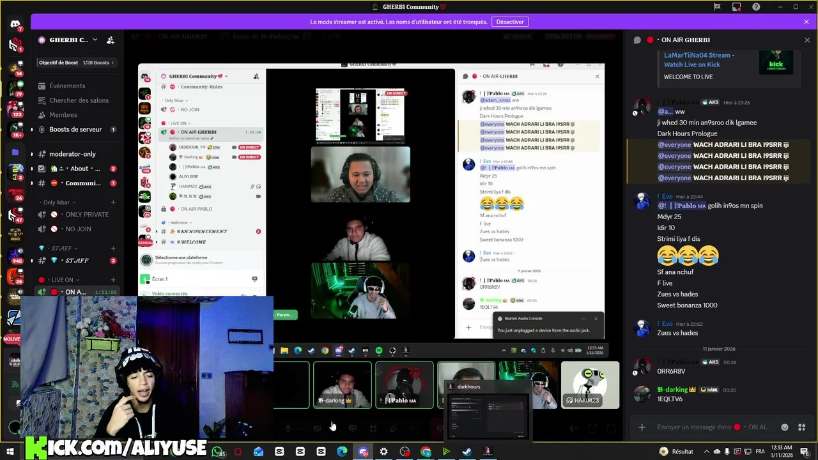Click @everyone mention in first highlighted message

coord(674,145)
